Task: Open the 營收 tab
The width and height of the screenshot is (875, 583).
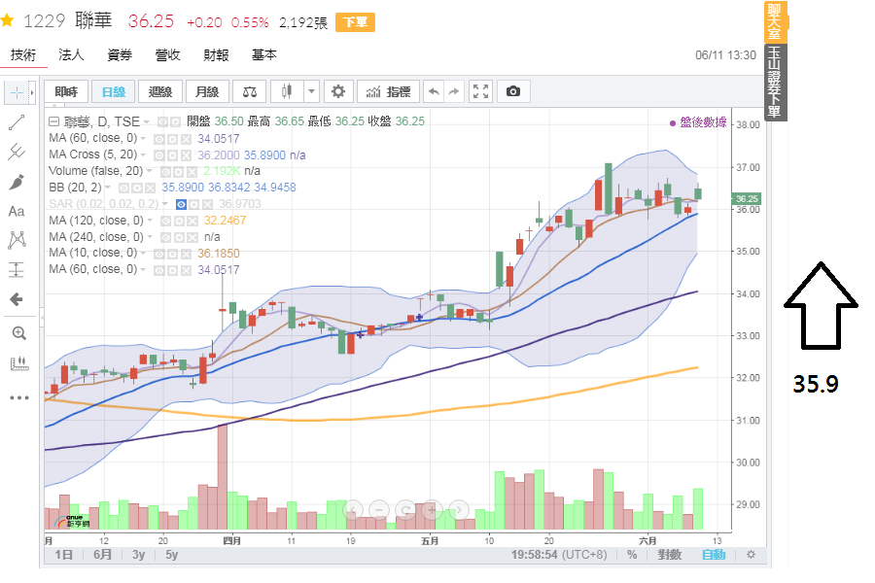Action: point(168,55)
